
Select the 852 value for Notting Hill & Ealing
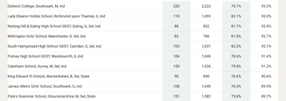(x=206, y=26)
